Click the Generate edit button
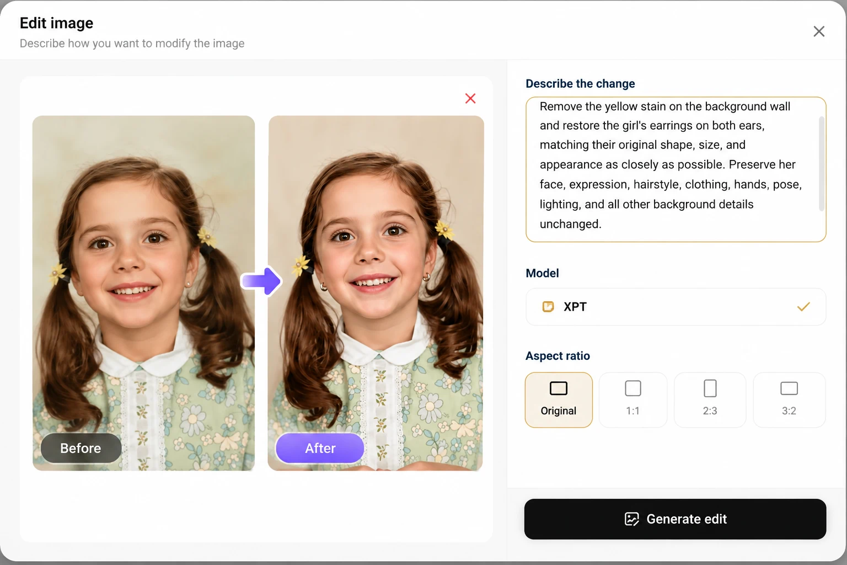This screenshot has height=565, width=847. (675, 519)
